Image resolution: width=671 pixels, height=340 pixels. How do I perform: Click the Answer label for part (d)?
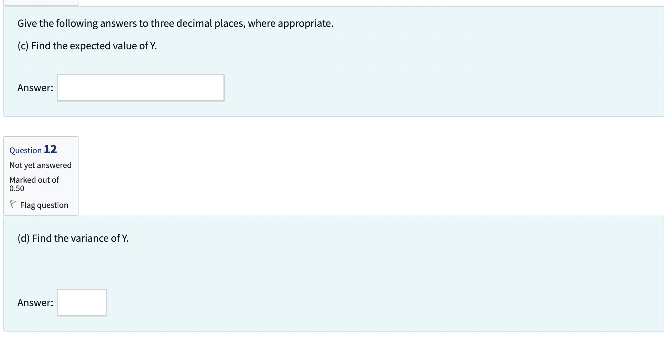tap(35, 302)
